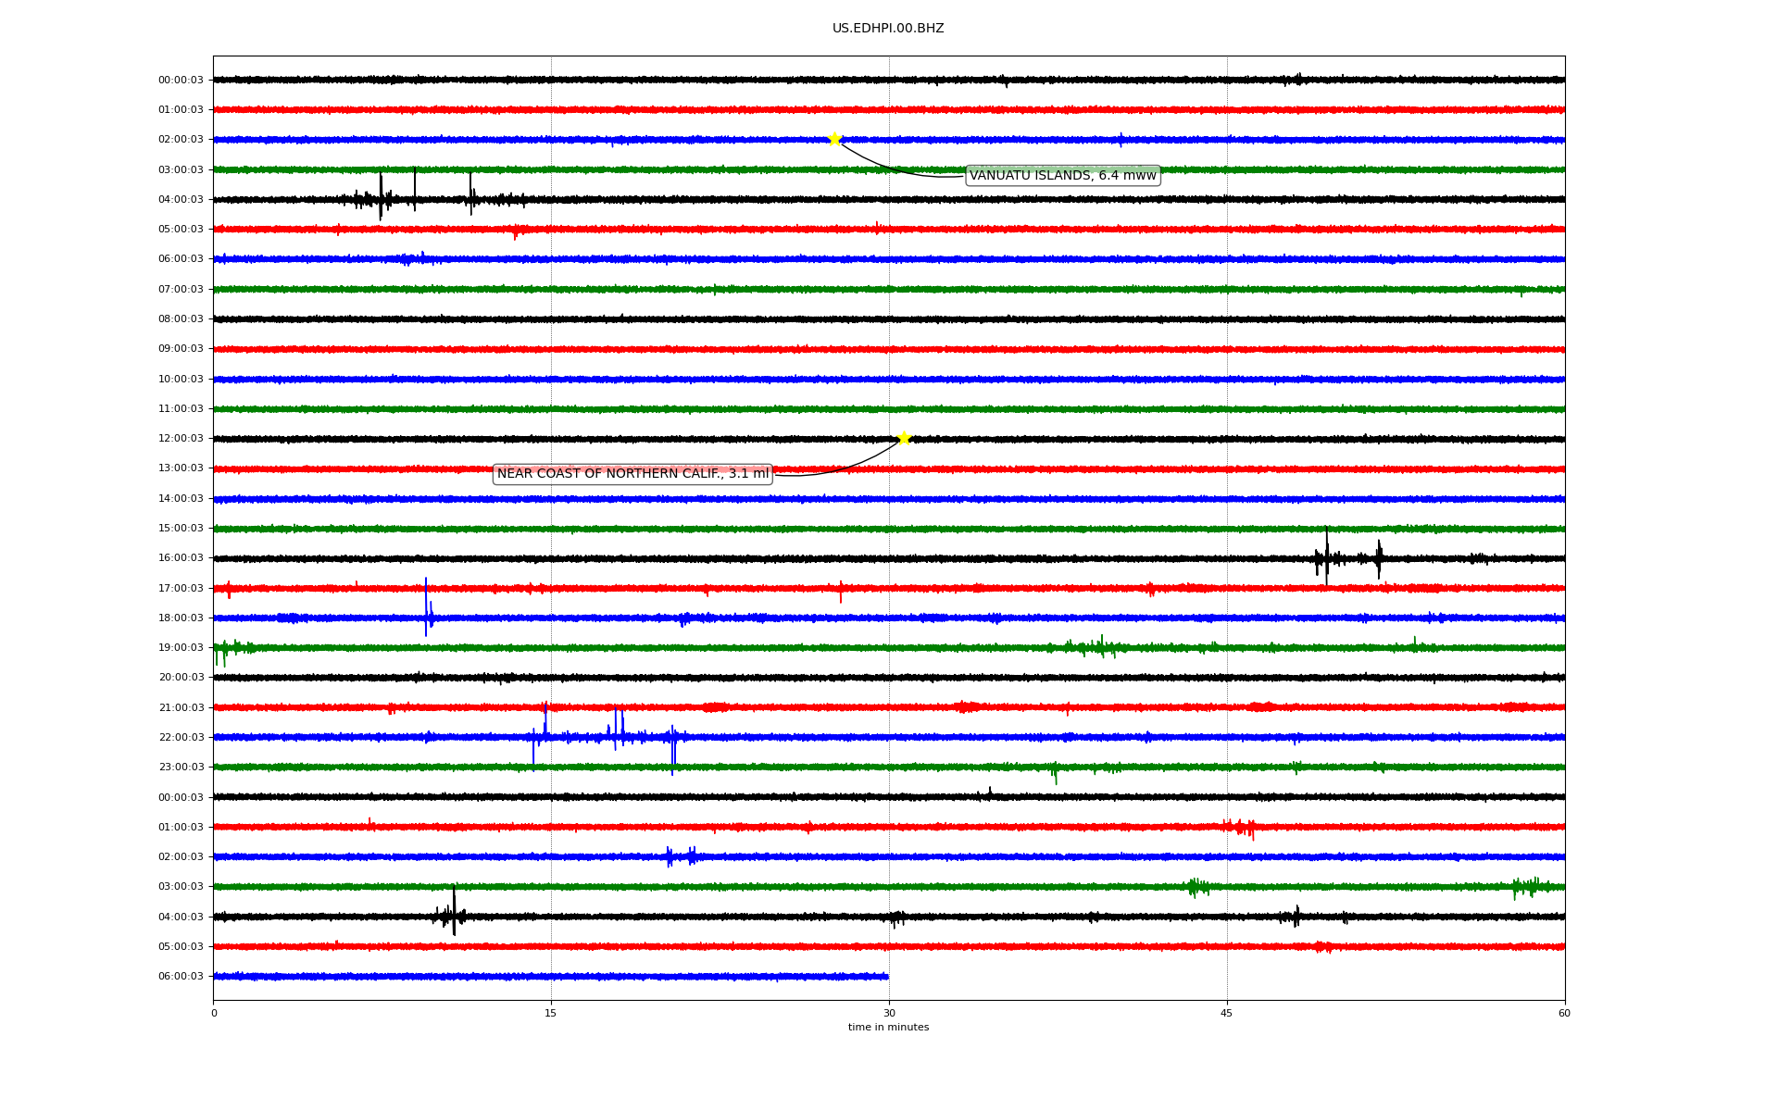This screenshot has width=1778, height=1111.
Task: Click the tall blue spike on the 18:00:03 trace
Action: point(426,606)
